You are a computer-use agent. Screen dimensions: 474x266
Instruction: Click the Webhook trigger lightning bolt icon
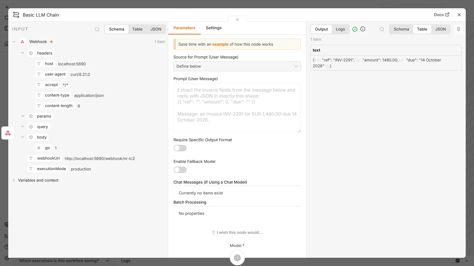point(51,42)
